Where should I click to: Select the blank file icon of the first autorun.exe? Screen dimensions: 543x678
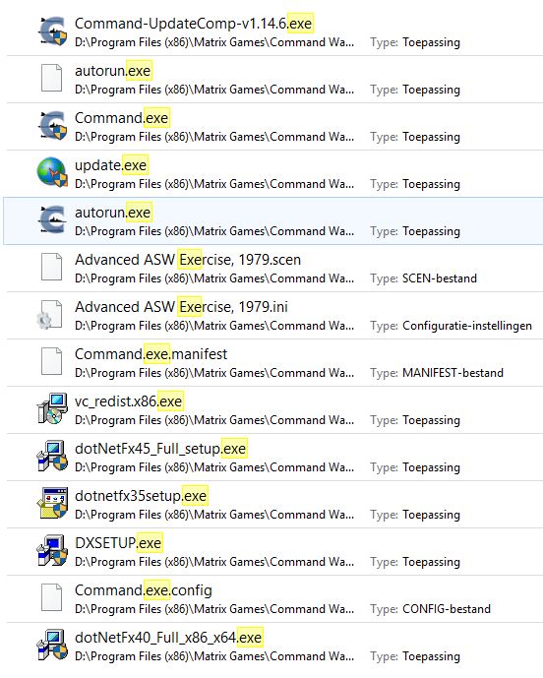pyautogui.click(x=51, y=78)
